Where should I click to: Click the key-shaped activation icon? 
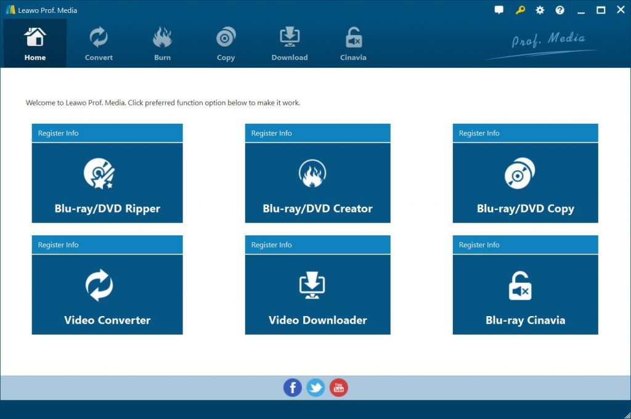tap(520, 10)
